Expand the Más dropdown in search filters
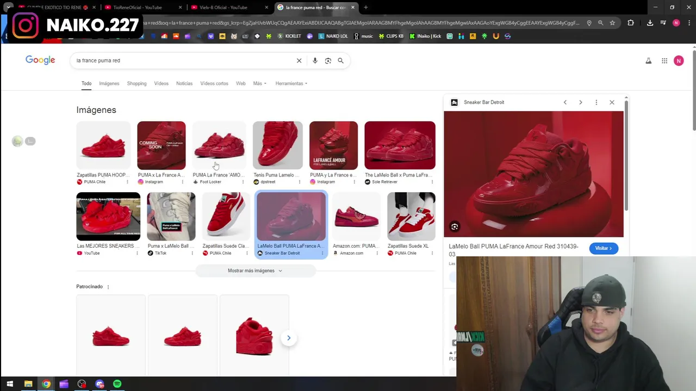Viewport: 696px width, 391px height. 259,83
